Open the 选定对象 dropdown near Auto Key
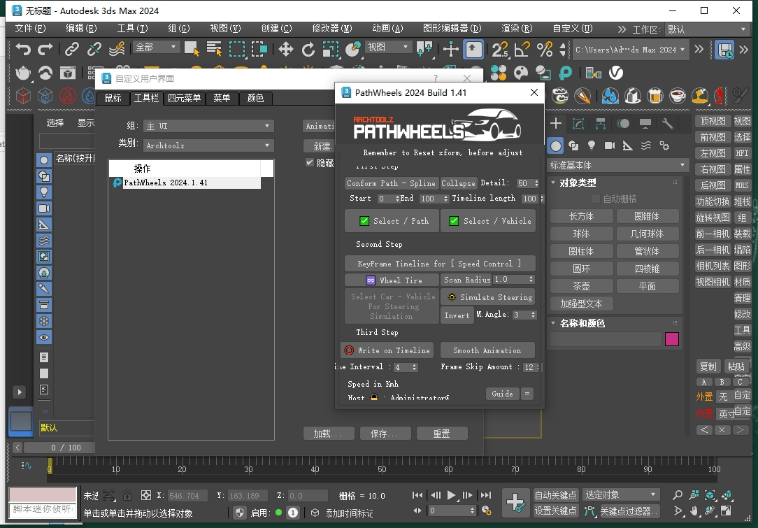The width and height of the screenshot is (758, 528). point(620,494)
